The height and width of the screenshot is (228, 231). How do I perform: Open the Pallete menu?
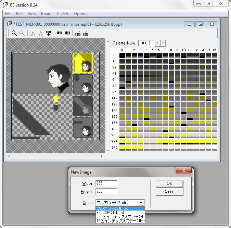63,14
